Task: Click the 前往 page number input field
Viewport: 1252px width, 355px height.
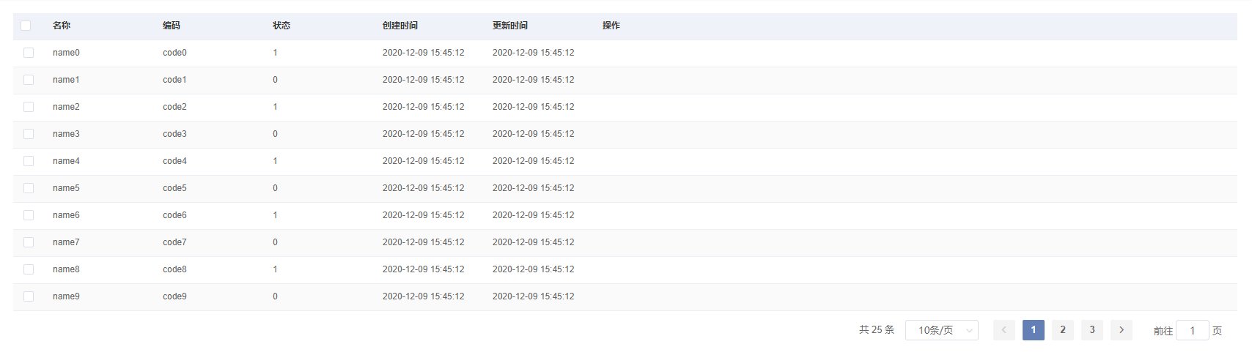Action: (x=1192, y=331)
